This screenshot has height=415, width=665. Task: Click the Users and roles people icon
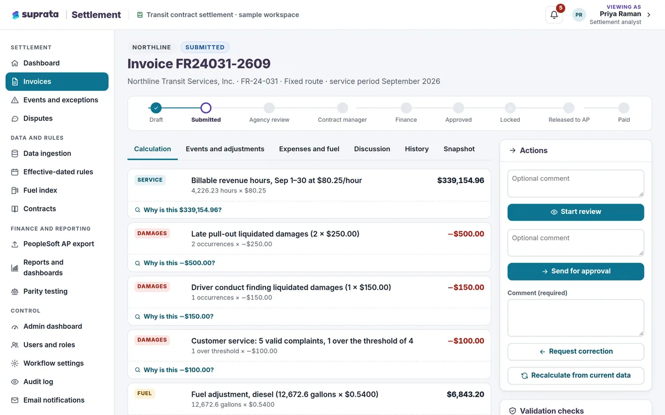pyautogui.click(x=15, y=345)
